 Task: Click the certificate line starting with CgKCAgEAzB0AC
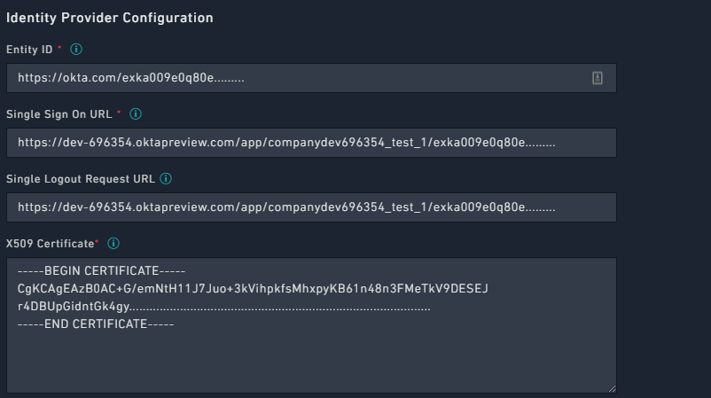[x=253, y=288]
